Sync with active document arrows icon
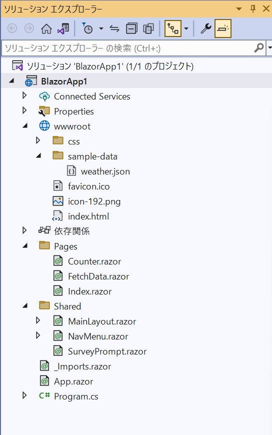Viewport: 272px width, 435px height. click(x=114, y=28)
